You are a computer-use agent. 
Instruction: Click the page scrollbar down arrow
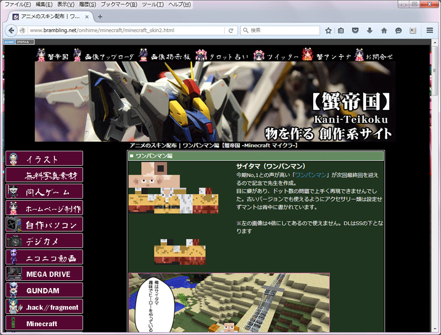434,329
